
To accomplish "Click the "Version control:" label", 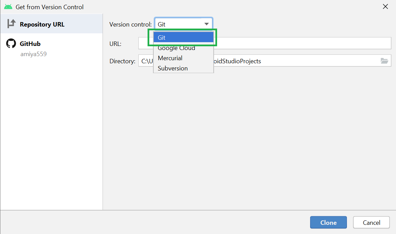I will (131, 24).
